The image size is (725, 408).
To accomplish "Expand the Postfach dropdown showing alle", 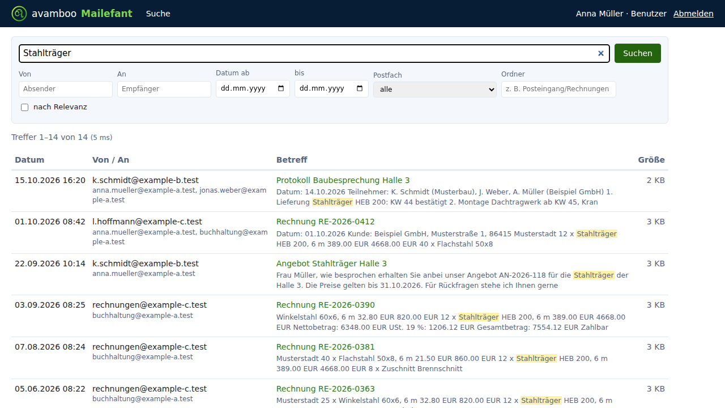I will point(435,89).
